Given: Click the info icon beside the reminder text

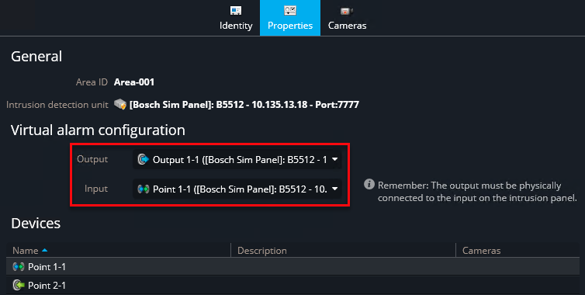Looking at the screenshot, I should 369,185.
